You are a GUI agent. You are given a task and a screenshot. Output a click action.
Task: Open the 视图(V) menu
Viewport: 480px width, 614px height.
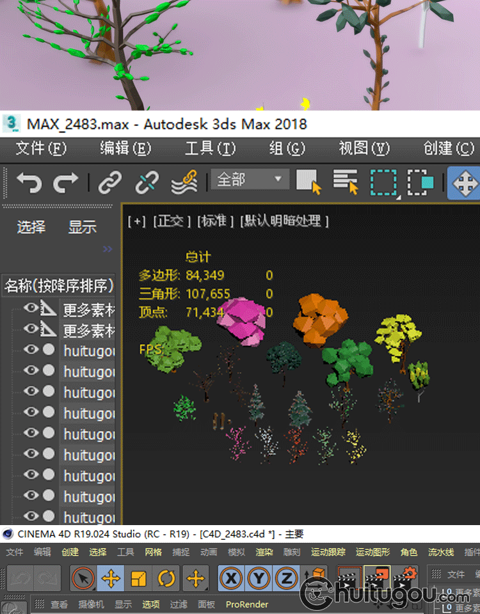[x=364, y=149]
